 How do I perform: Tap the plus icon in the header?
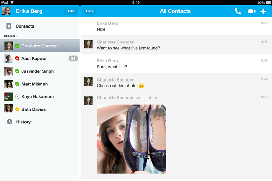263,11
